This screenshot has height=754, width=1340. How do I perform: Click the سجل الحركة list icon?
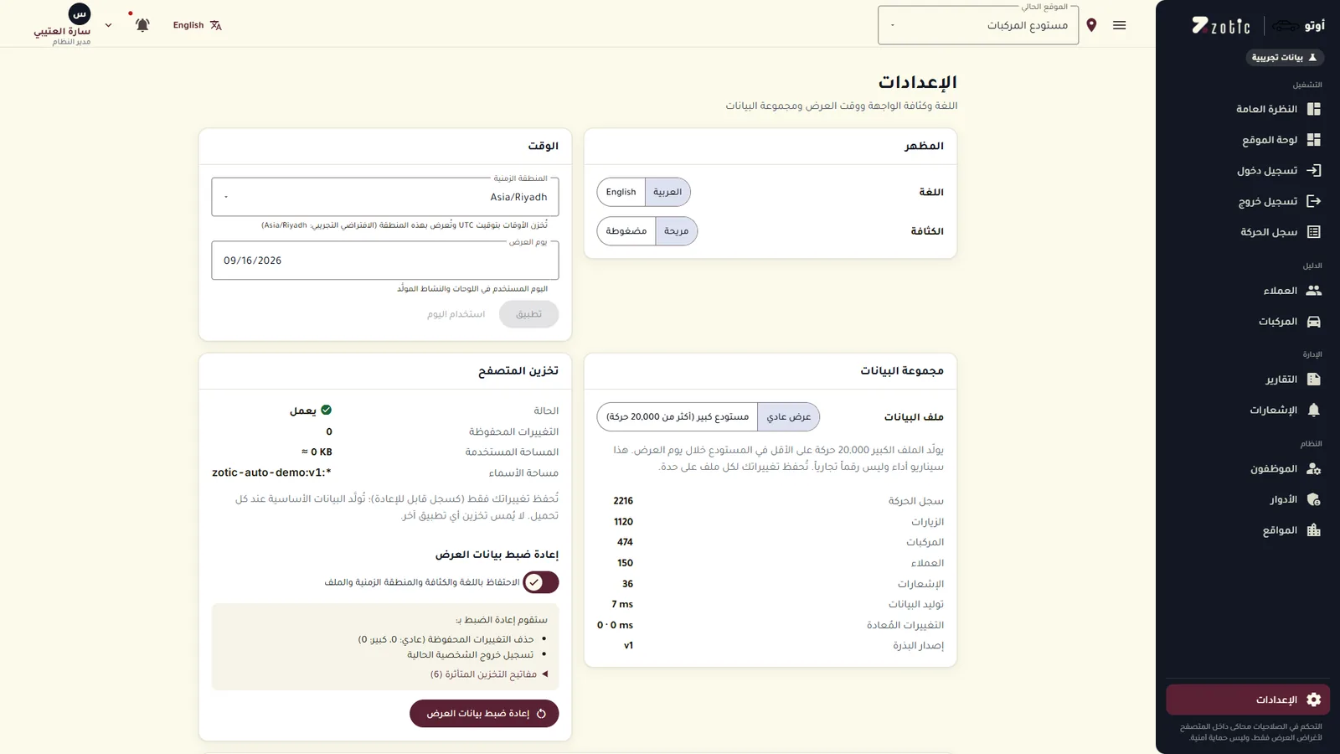click(1313, 232)
